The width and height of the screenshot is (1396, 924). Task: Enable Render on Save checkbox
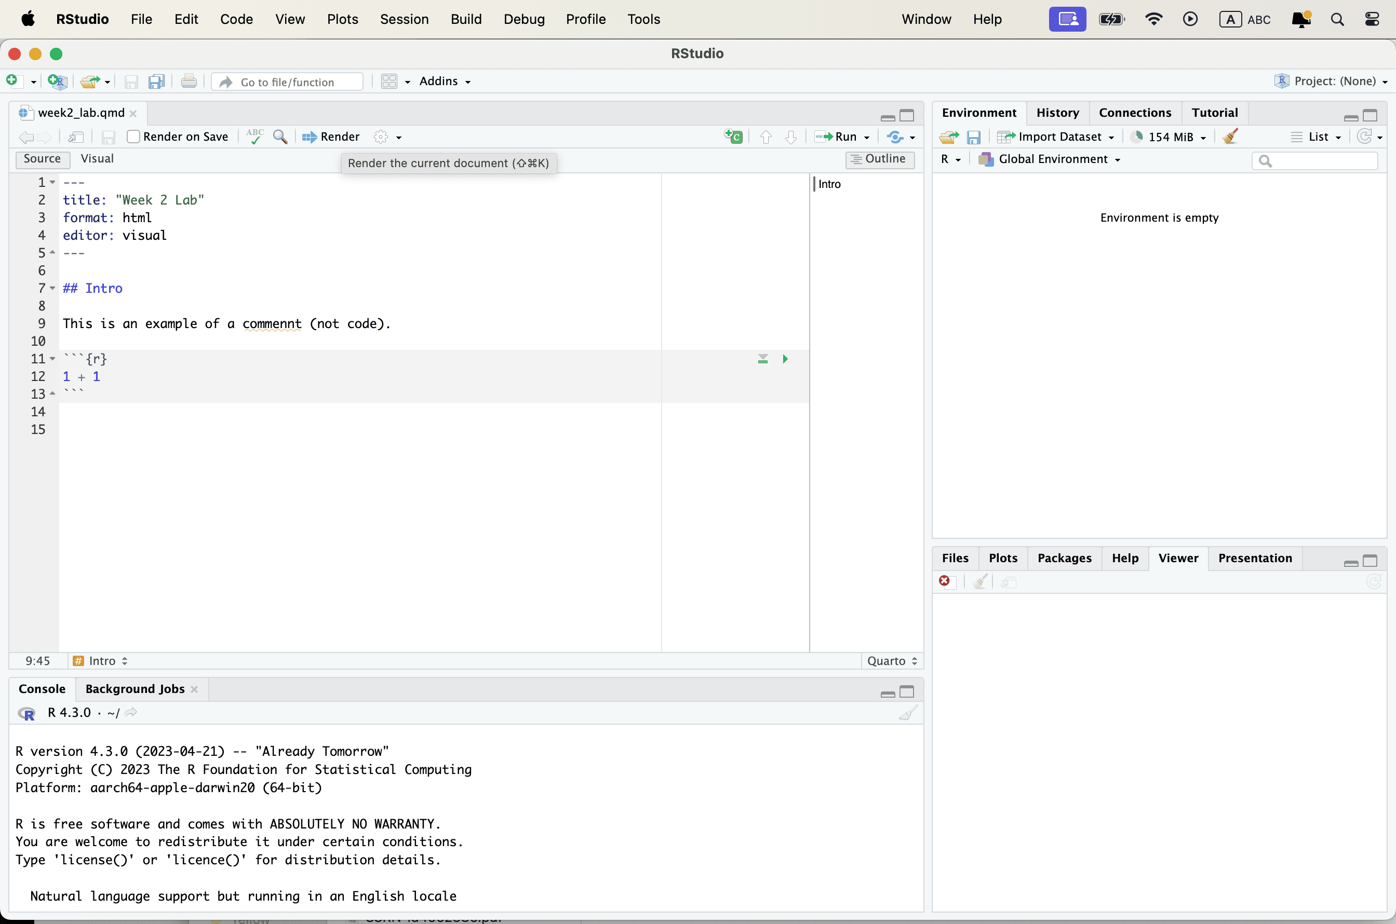[134, 137]
